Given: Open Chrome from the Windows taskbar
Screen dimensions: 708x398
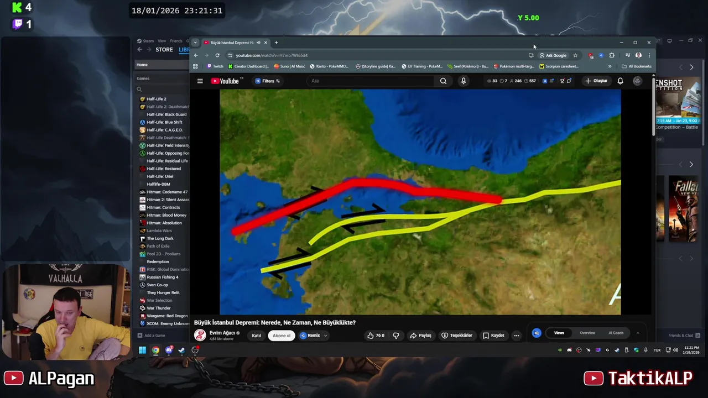Looking at the screenshot, I should 155,350.
